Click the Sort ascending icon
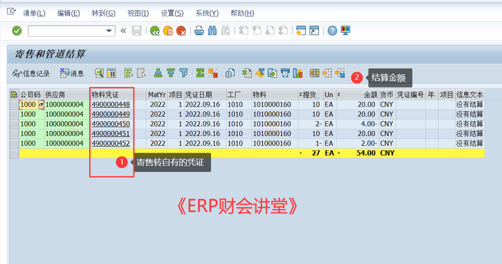 [159, 73]
